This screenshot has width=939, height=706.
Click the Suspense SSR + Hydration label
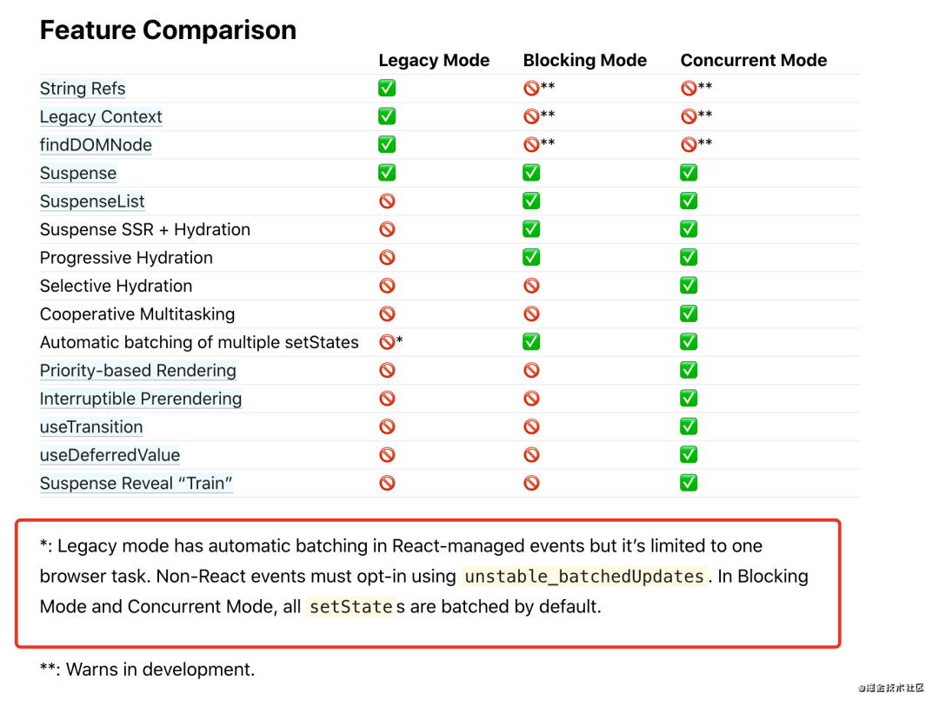(145, 229)
